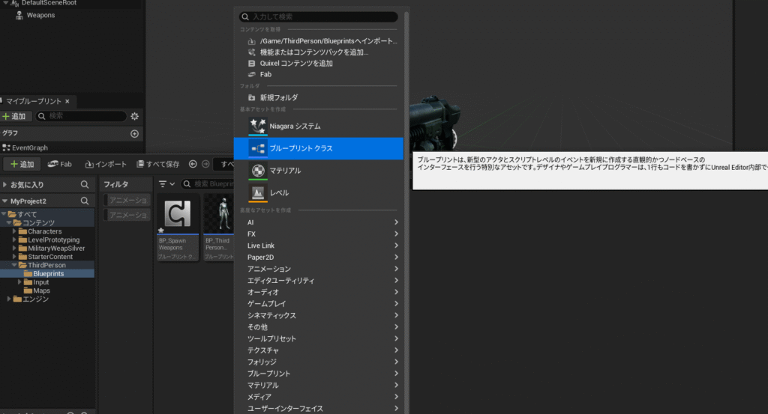The image size is (768, 414).
Task: Expand the ゲームプレイ submenu
Action: point(318,303)
